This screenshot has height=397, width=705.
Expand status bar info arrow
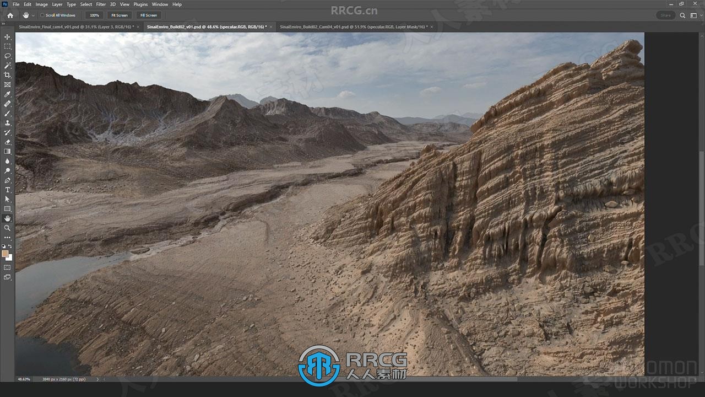[98, 379]
